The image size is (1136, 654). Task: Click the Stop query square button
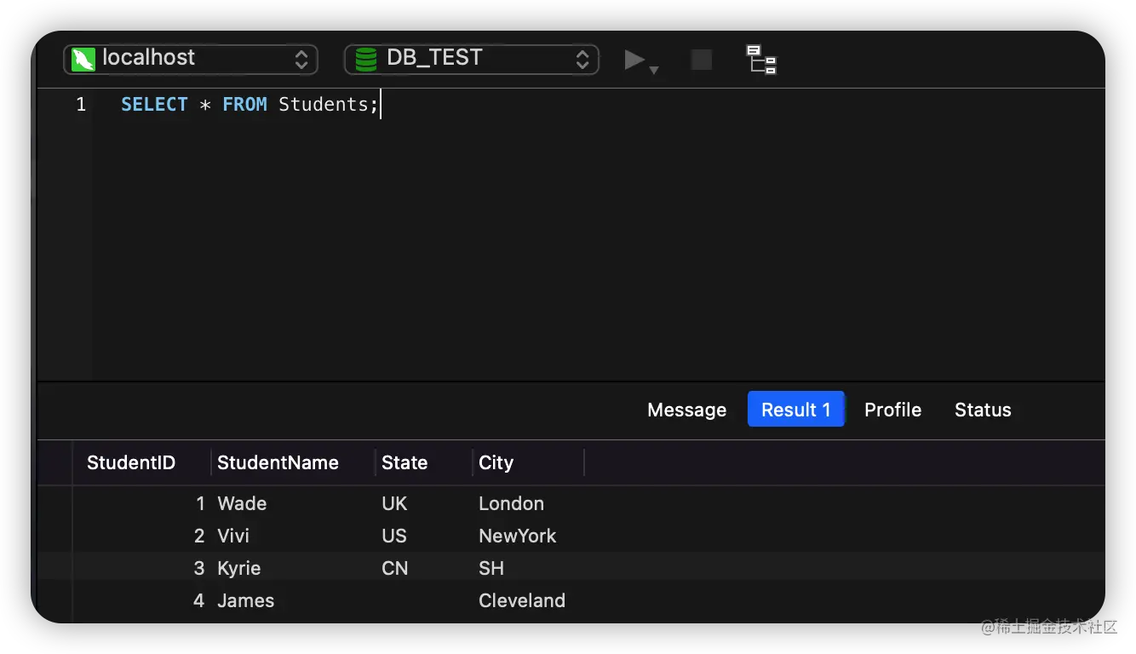coord(701,59)
